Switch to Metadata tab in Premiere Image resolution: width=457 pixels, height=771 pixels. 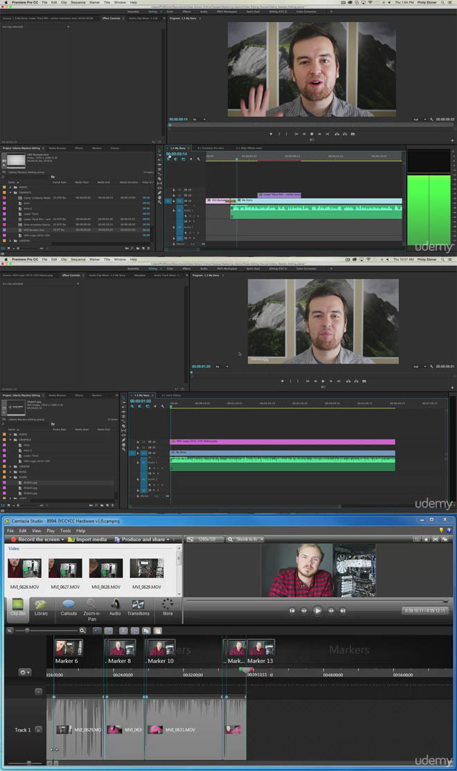coord(140,275)
